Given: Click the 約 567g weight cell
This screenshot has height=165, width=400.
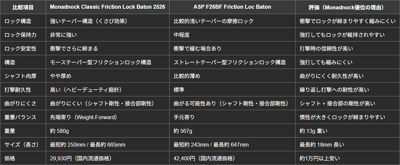Looking at the screenshot, I should [x=183, y=131].
